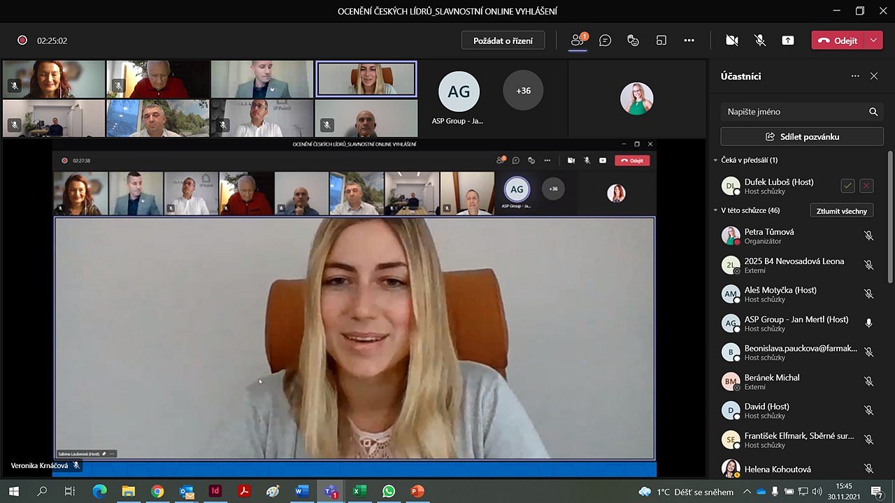Viewport: 895px width, 503px height.
Task: Open PowerPoint from taskbar
Action: (x=417, y=491)
